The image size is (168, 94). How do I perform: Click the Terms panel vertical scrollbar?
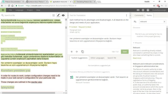[x=167, y=35]
